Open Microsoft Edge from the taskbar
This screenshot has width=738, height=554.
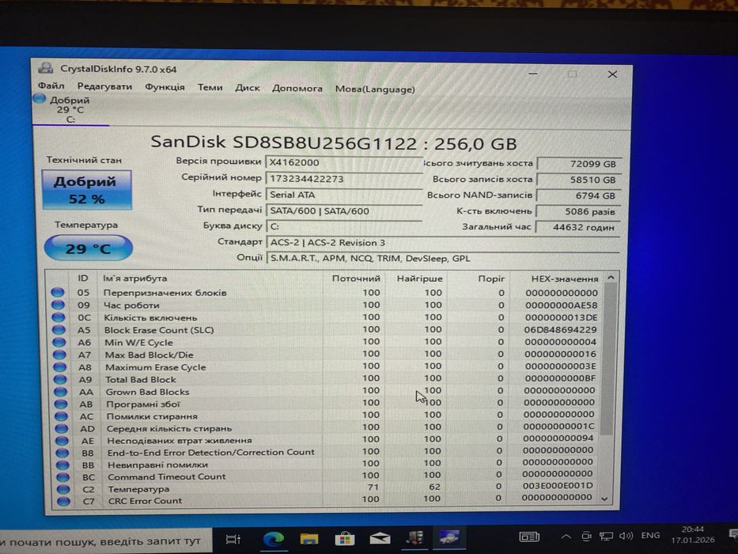(x=274, y=538)
